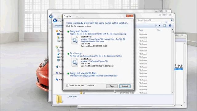
Task: Tick 'Do this for the next 17 conflicts'
Action: tap(67, 86)
